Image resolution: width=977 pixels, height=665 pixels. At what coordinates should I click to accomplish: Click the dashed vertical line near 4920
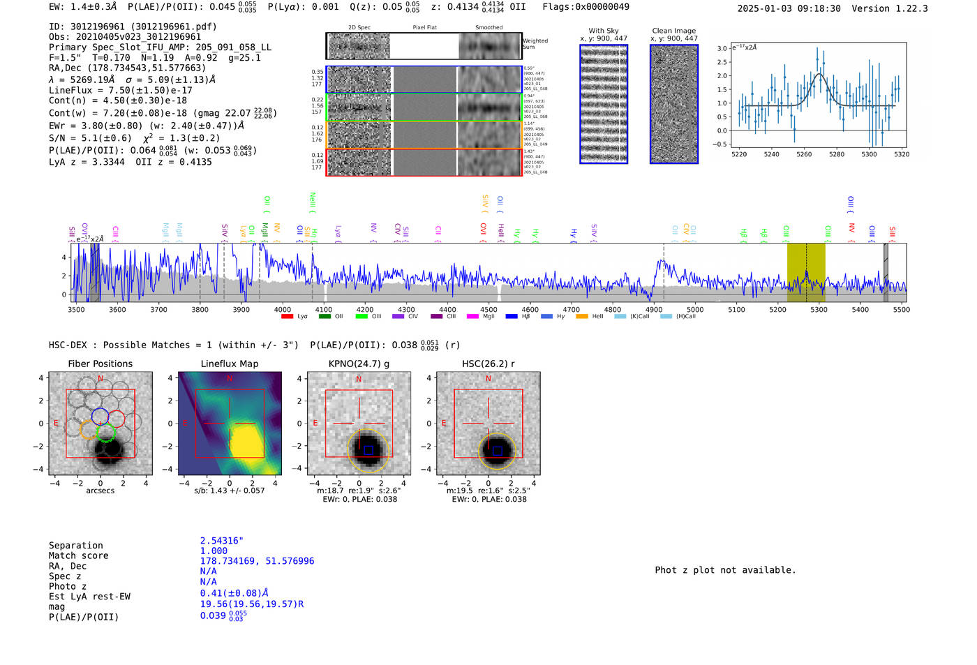coord(664,272)
